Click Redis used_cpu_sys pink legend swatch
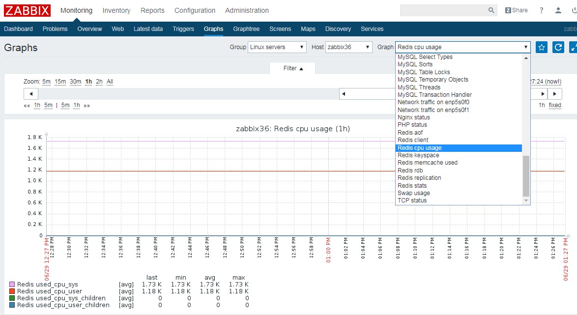Screen dimensions: 577x315 (x=12, y=285)
